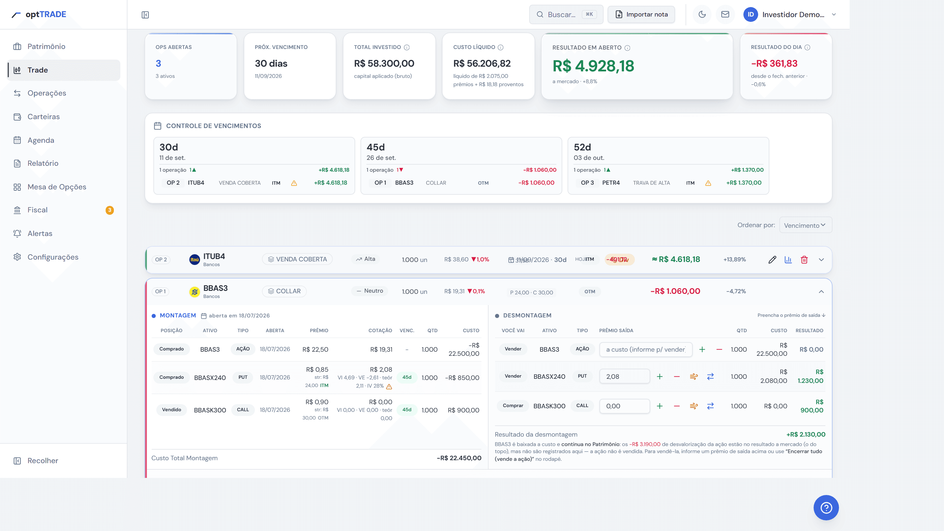Click BBASK300 exit premium field 0,00
The width and height of the screenshot is (944, 531).
[625, 406]
